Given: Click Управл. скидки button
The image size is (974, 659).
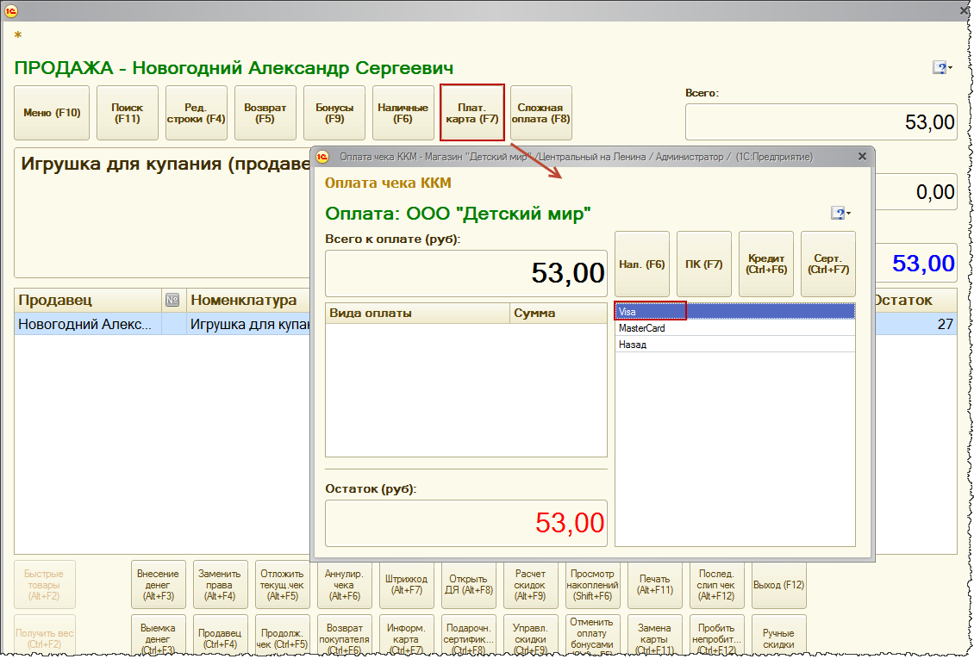Looking at the screenshot, I should [x=530, y=636].
